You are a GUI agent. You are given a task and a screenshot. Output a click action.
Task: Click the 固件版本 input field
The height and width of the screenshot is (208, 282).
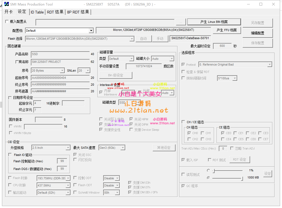pos(48,120)
